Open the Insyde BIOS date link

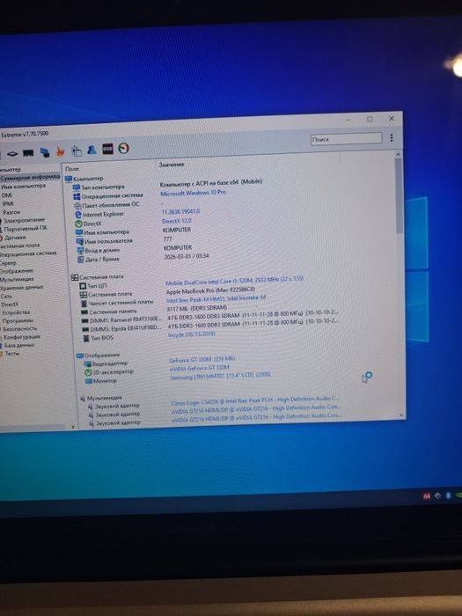point(191,334)
